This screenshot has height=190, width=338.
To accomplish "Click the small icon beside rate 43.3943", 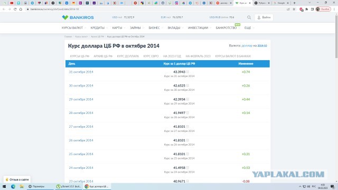I will coord(187,72).
